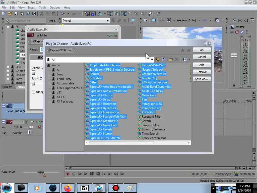Select the Normal Edit tool icon
Image resolution: width=257 pixels, height=193 pixels.
point(124,14)
